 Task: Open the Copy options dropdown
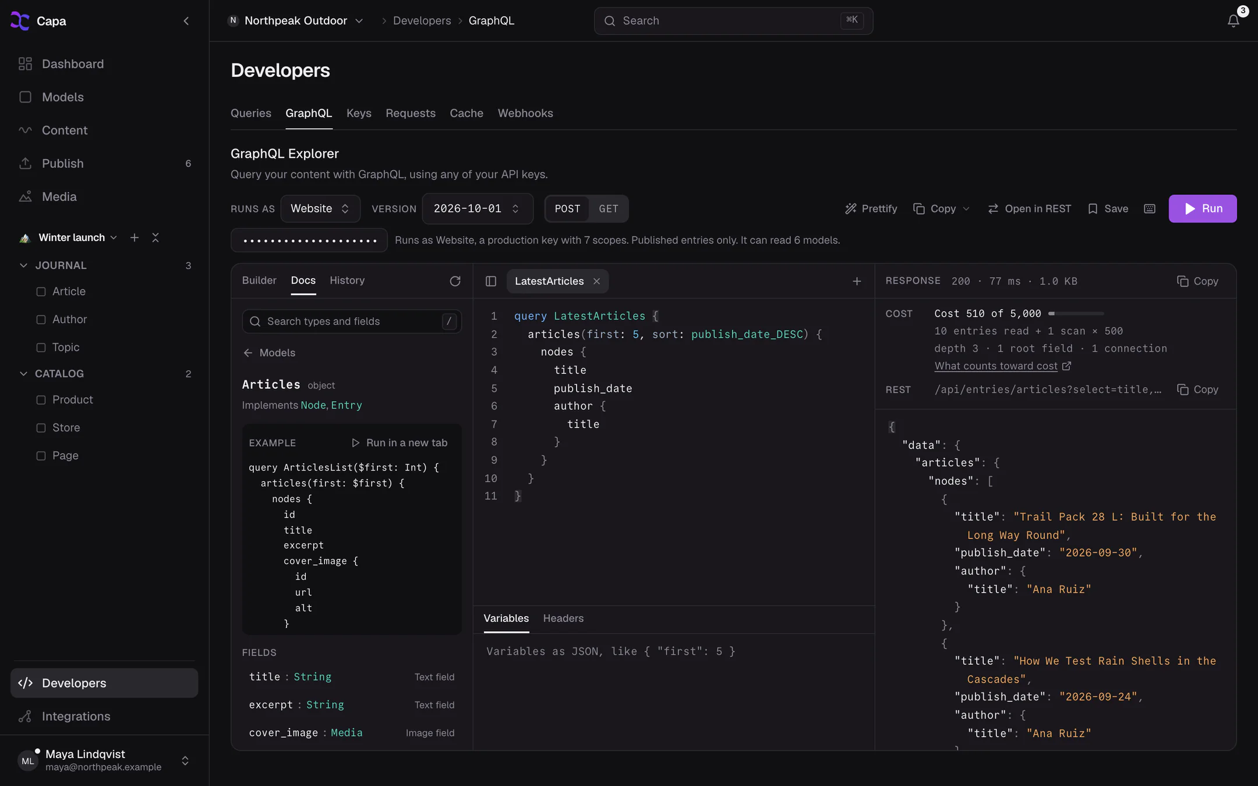pyautogui.click(x=941, y=208)
